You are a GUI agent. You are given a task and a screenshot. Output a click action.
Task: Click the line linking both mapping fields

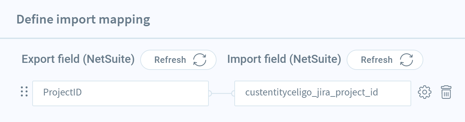tap(222, 93)
